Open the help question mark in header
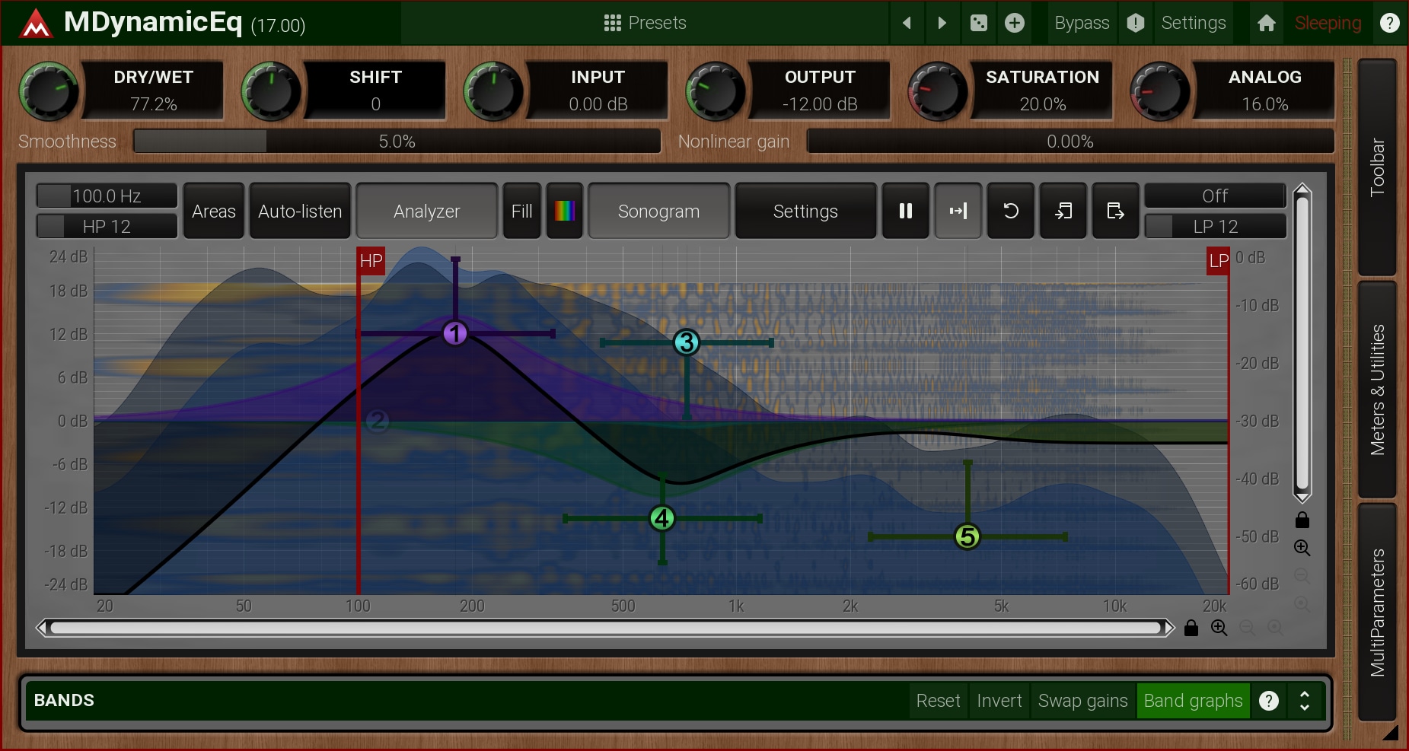The image size is (1409, 751). [1389, 23]
